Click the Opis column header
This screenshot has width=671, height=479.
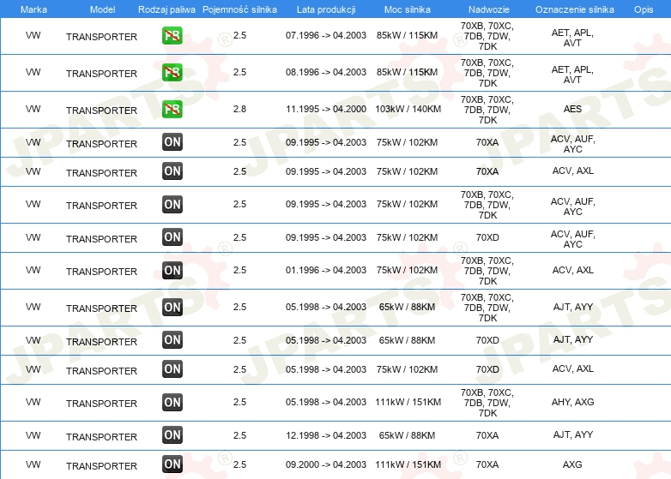coord(644,9)
